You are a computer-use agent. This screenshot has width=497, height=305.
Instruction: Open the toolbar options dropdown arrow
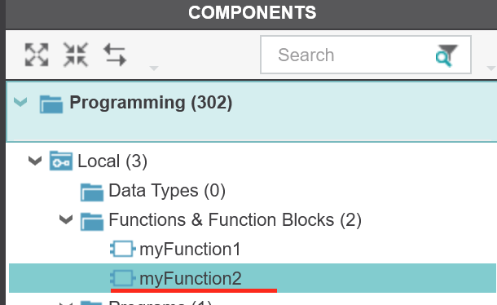point(154,69)
